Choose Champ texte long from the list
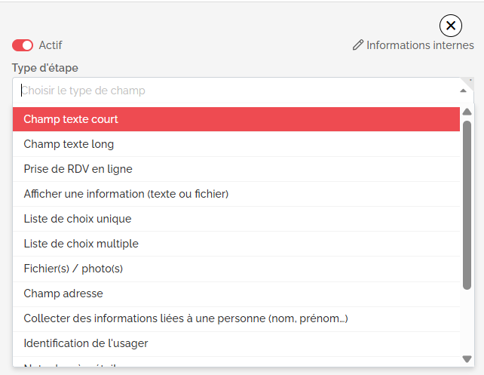Image resolution: width=484 pixels, height=375 pixels. [x=236, y=144]
